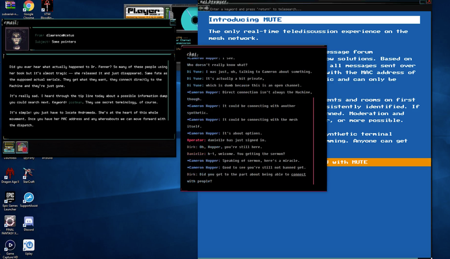
Task: Open the subserial WinRAR archive icon
Action: click(x=10, y=8)
